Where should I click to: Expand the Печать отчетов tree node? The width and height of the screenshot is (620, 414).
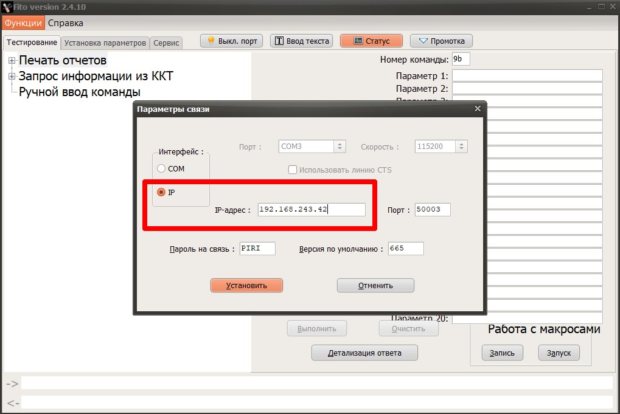pyautogui.click(x=12, y=60)
